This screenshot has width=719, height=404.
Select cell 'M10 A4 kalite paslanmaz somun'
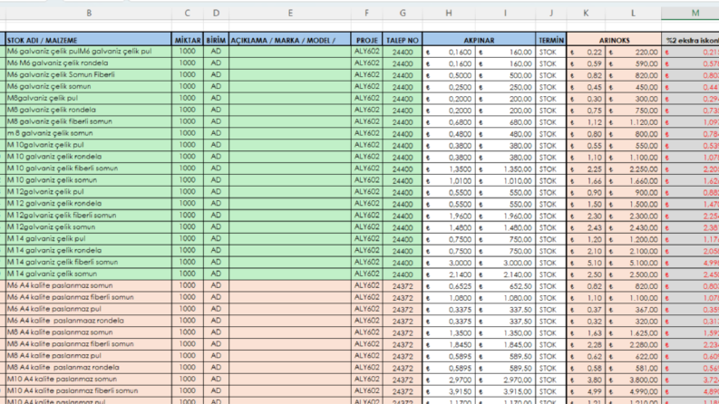click(89, 380)
